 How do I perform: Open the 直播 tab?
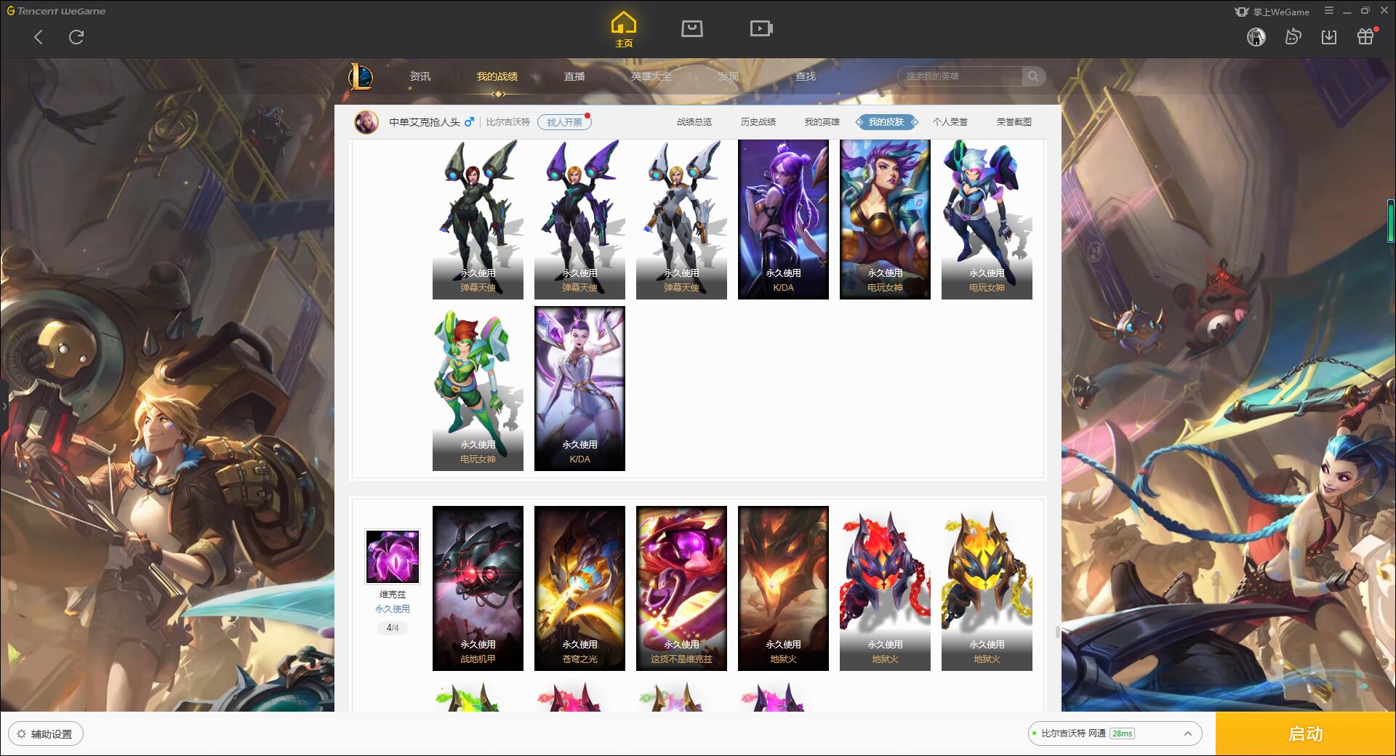point(574,76)
